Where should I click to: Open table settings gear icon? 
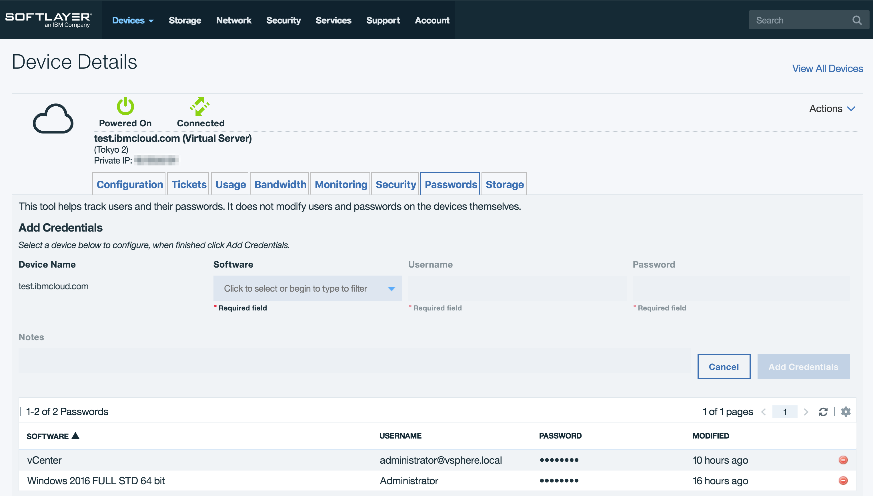click(x=845, y=411)
